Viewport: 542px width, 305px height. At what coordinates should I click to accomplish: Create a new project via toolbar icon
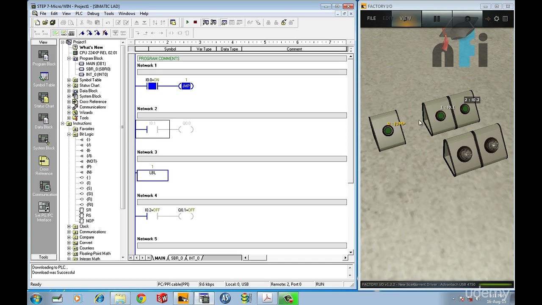[x=37, y=22]
